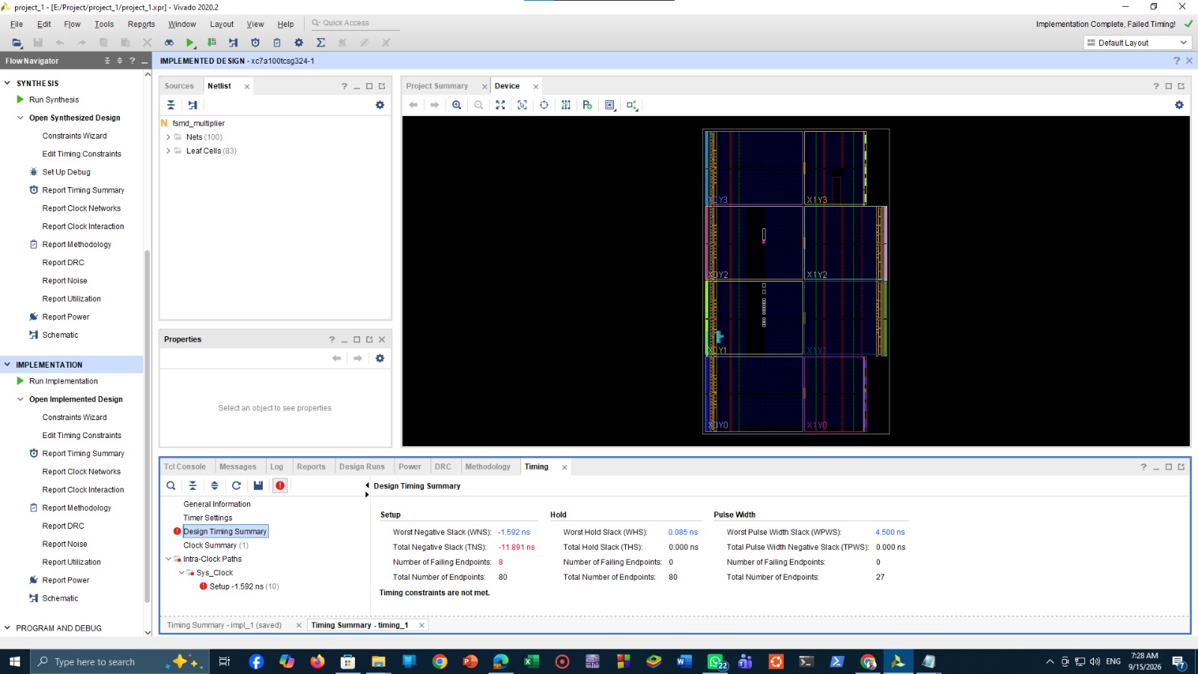Collapse all in the Netlist panel
The width and height of the screenshot is (1198, 674).
(171, 105)
